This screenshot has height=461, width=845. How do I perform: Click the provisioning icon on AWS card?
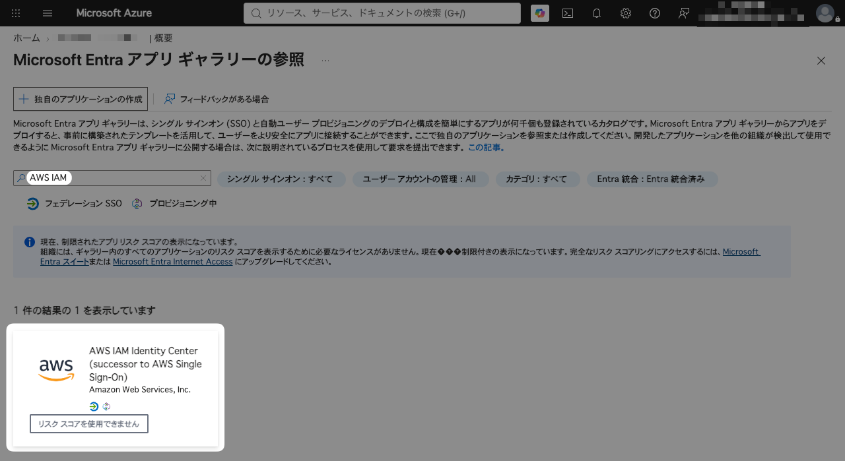tap(106, 406)
